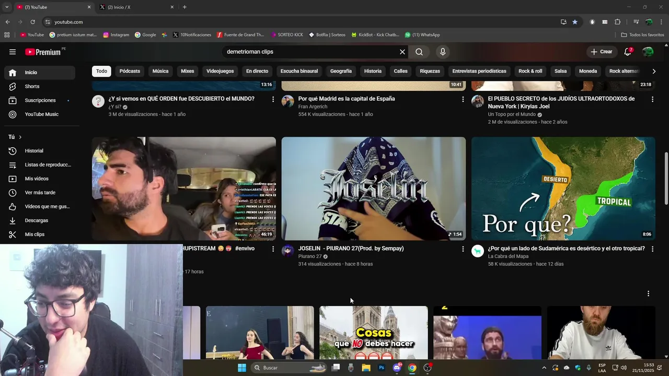
Task: Reload the page
Action: point(32,22)
